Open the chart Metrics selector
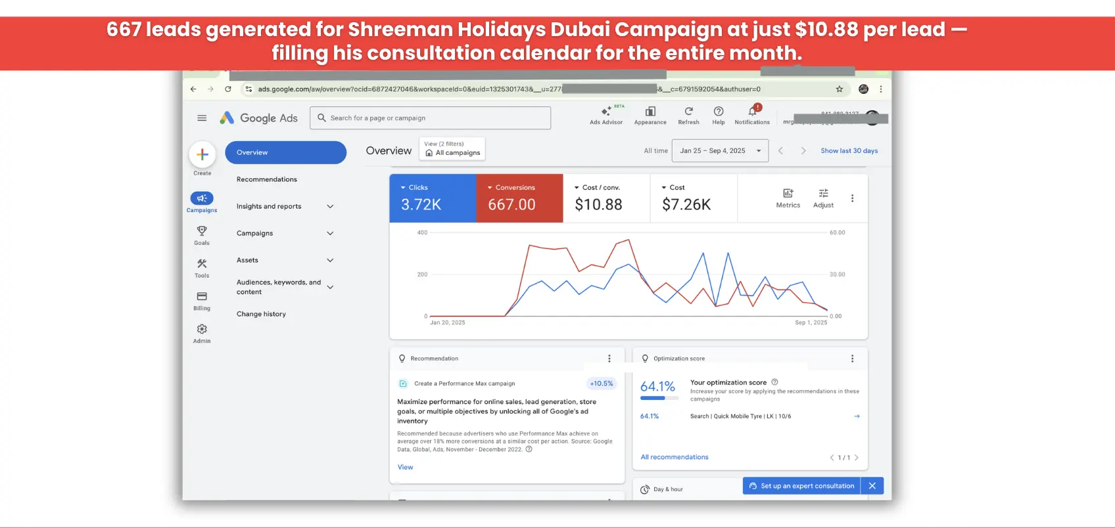This screenshot has height=528, width=1115. click(788, 198)
